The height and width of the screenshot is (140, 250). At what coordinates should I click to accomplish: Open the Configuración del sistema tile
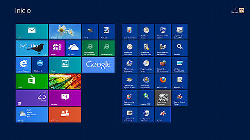pos(146,115)
